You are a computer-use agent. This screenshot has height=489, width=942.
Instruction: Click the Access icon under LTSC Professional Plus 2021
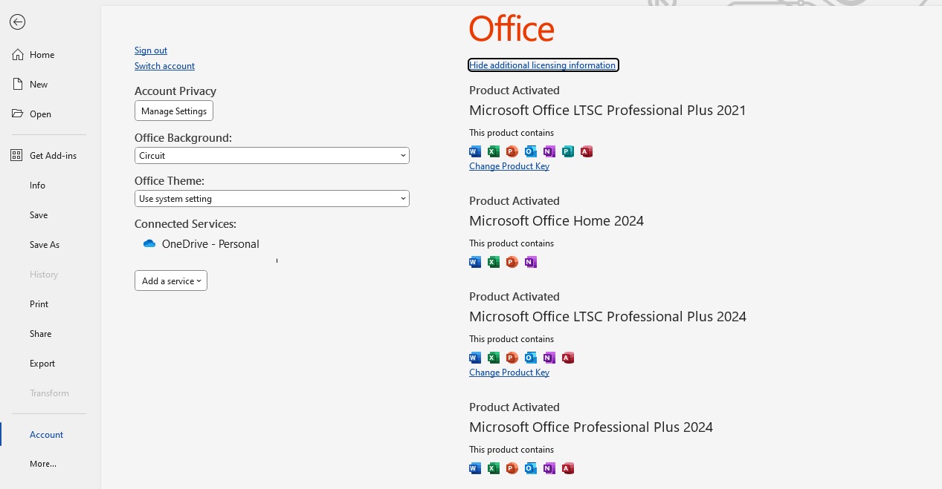(x=587, y=151)
